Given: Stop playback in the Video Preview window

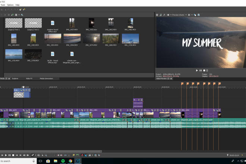Looking at the screenshot, I should tap(204, 70).
